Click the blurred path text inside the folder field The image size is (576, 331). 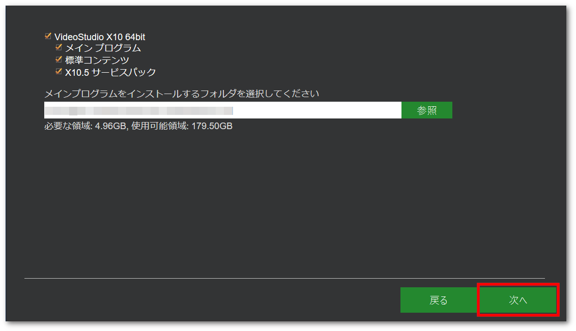pos(138,110)
